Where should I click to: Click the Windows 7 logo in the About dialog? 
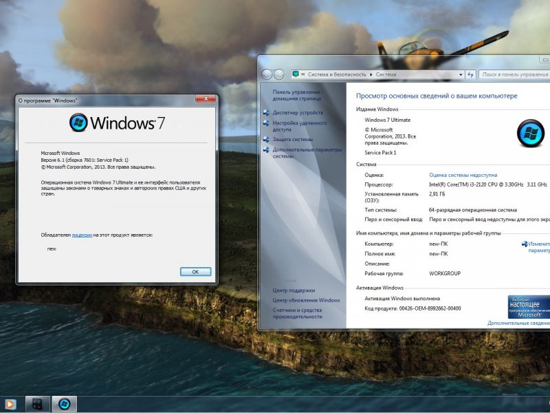click(x=117, y=123)
